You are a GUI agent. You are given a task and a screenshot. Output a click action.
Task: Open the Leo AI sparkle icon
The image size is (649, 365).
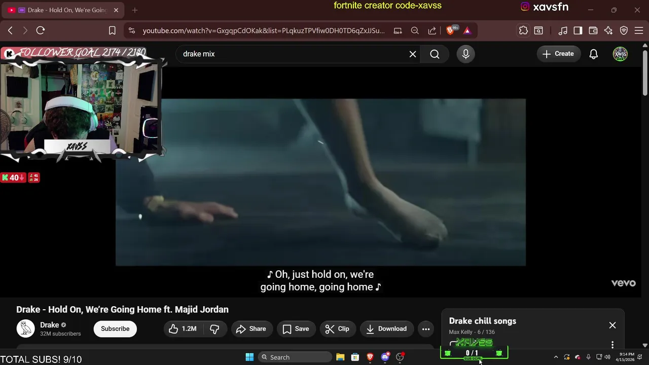(608, 30)
